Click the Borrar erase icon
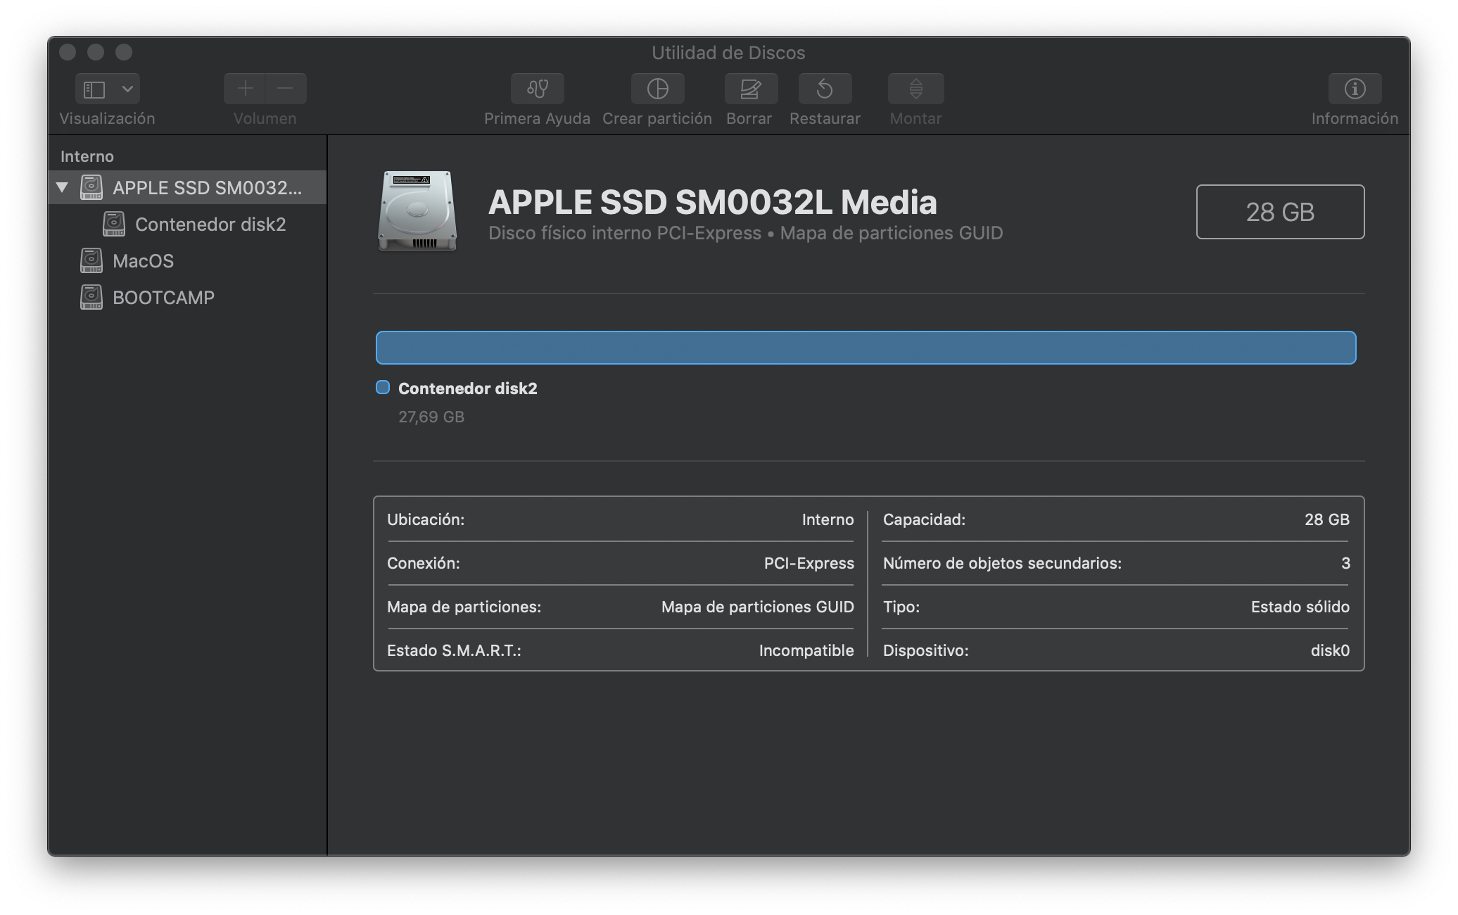Screen dimensions: 1458x915 751,89
